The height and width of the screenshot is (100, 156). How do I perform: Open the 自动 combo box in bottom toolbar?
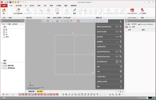click(x=8, y=95)
